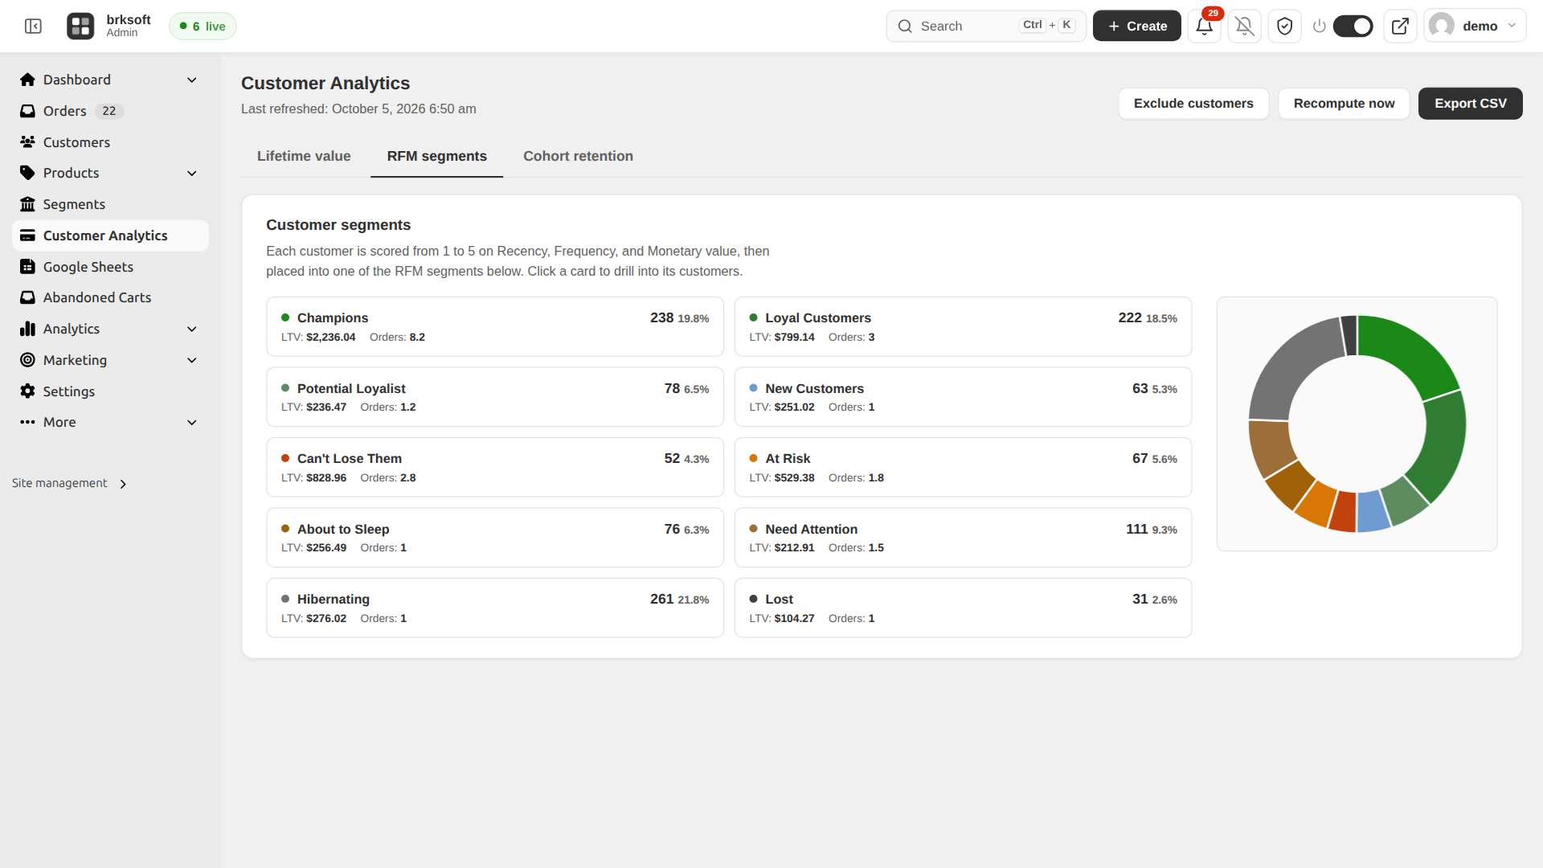Click the Segments bank icon
The height and width of the screenshot is (868, 1543).
[x=28, y=204]
